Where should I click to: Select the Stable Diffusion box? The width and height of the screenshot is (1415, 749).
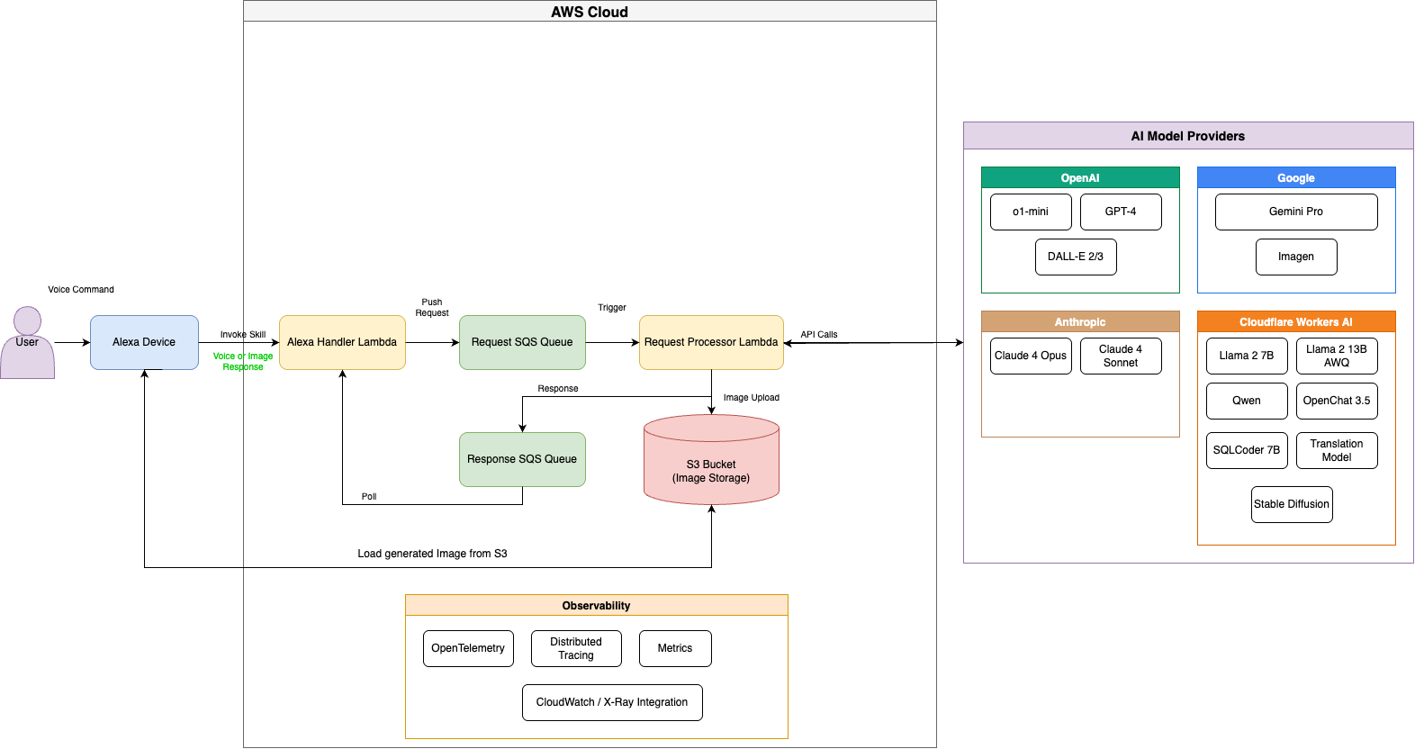tap(1292, 504)
